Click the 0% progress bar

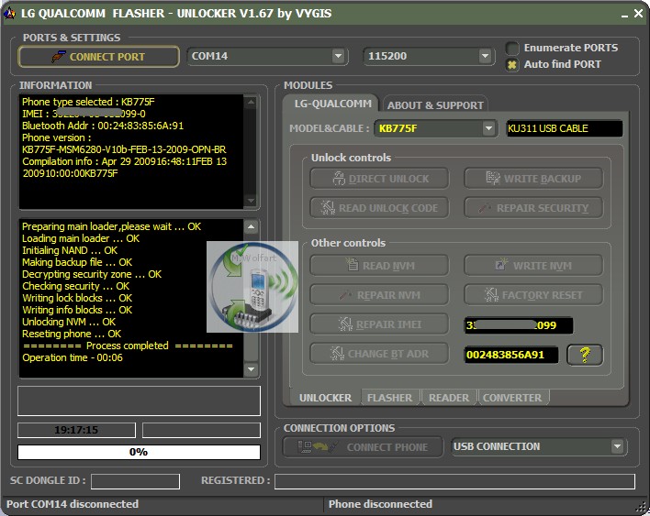(x=139, y=452)
